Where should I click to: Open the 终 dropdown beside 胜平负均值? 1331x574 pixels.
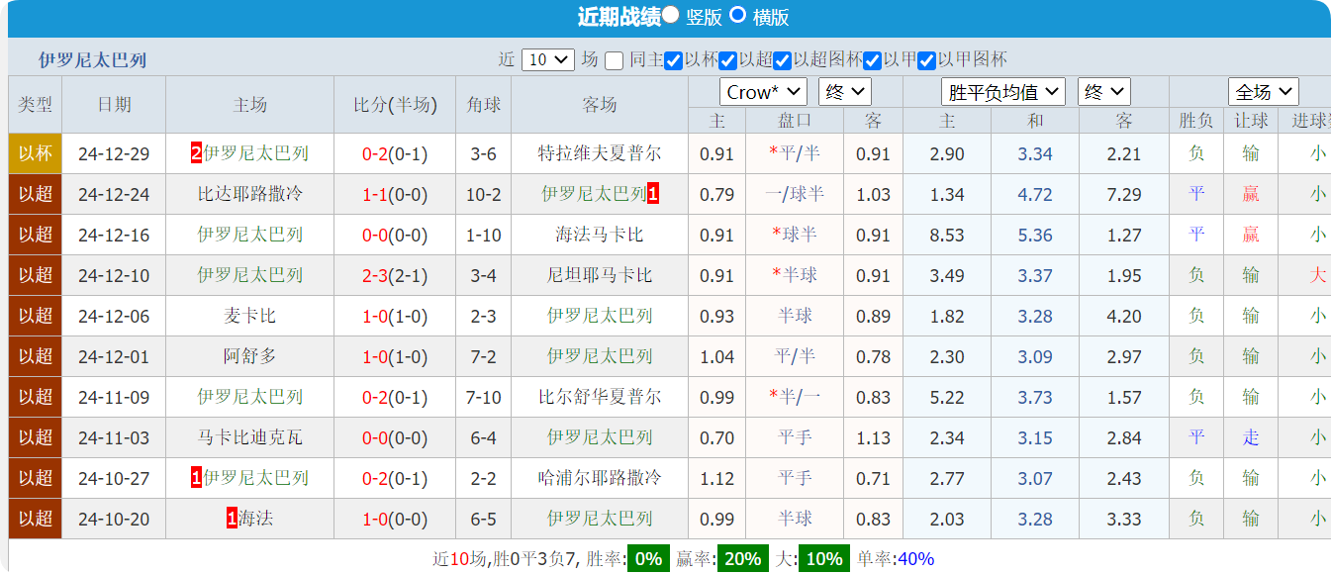coord(1104,91)
